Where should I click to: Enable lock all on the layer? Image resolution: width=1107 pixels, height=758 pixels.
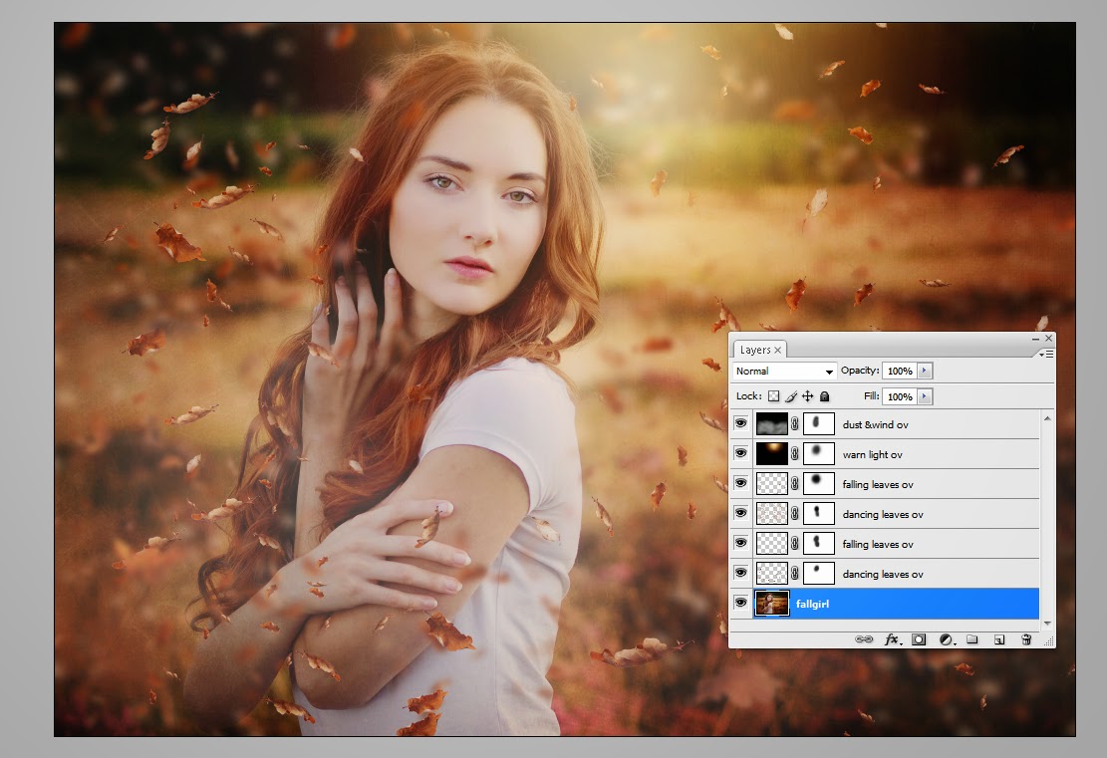click(x=825, y=396)
